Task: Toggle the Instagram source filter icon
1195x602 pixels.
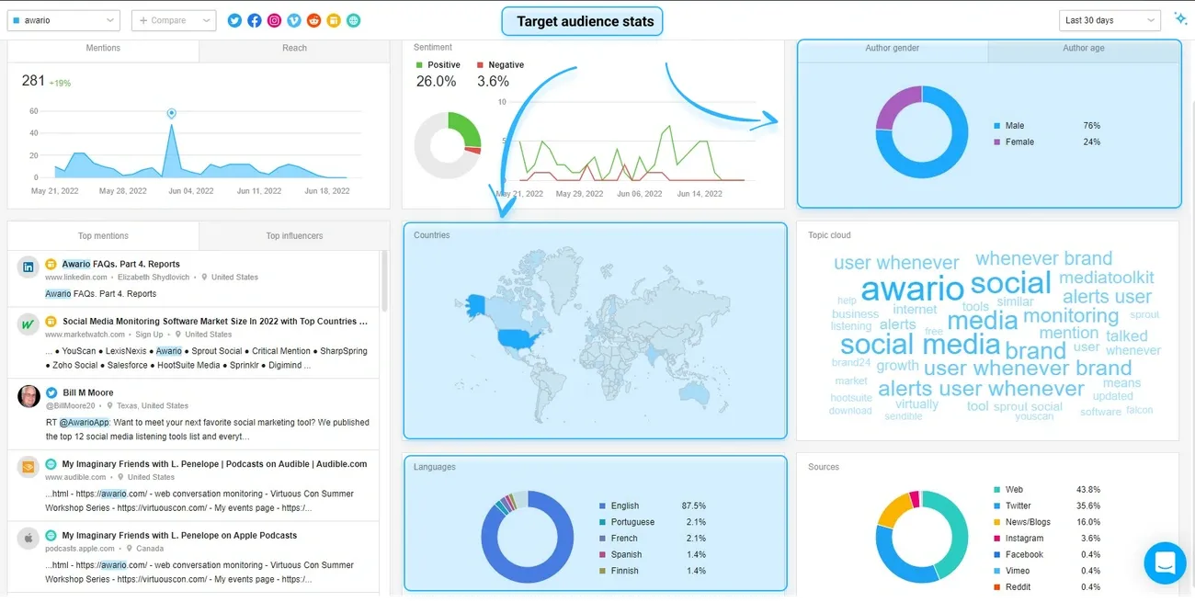Action: (274, 20)
